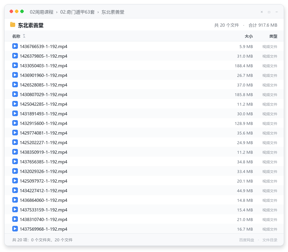The image size is (288, 252).
Task: Select file name 1438350919-1-192.mp4
Action: coord(43,152)
